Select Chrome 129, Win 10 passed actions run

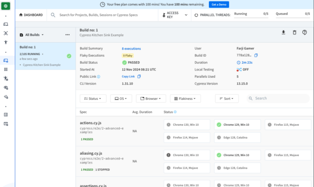[237, 125]
